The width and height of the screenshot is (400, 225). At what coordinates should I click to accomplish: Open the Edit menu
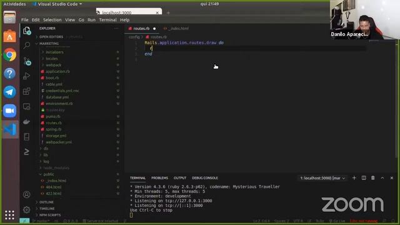[36, 20]
